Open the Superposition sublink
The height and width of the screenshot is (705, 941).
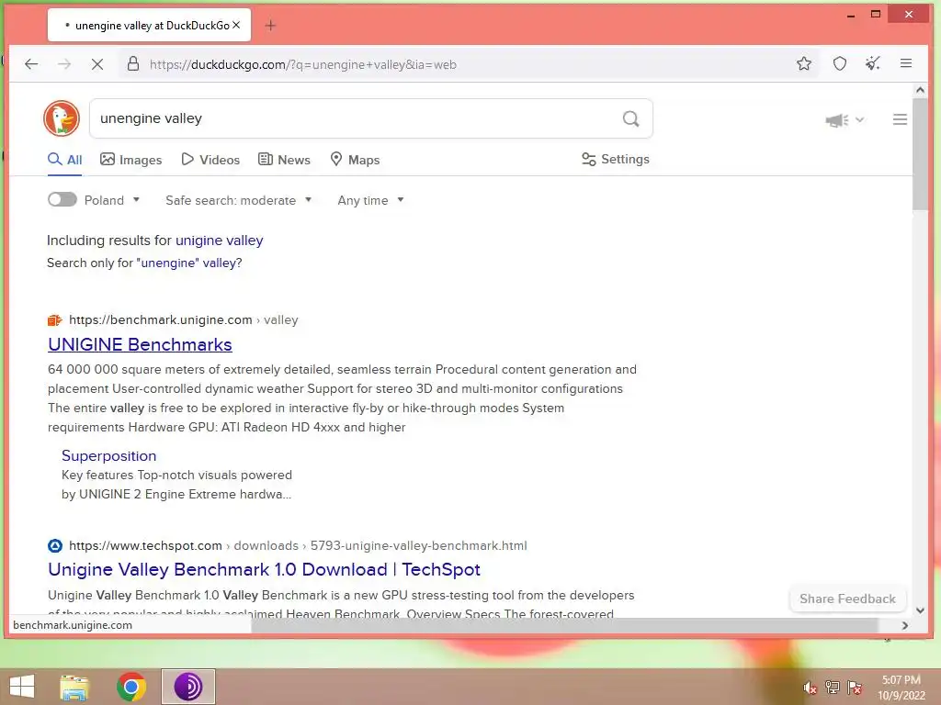(x=108, y=455)
